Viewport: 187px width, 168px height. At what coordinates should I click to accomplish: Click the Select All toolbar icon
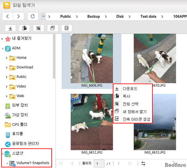coord(39,28)
